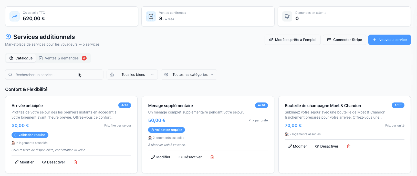The width and height of the screenshot is (417, 176).
Task: Click the Arrivée anticipée card title
Action: tap(27, 106)
